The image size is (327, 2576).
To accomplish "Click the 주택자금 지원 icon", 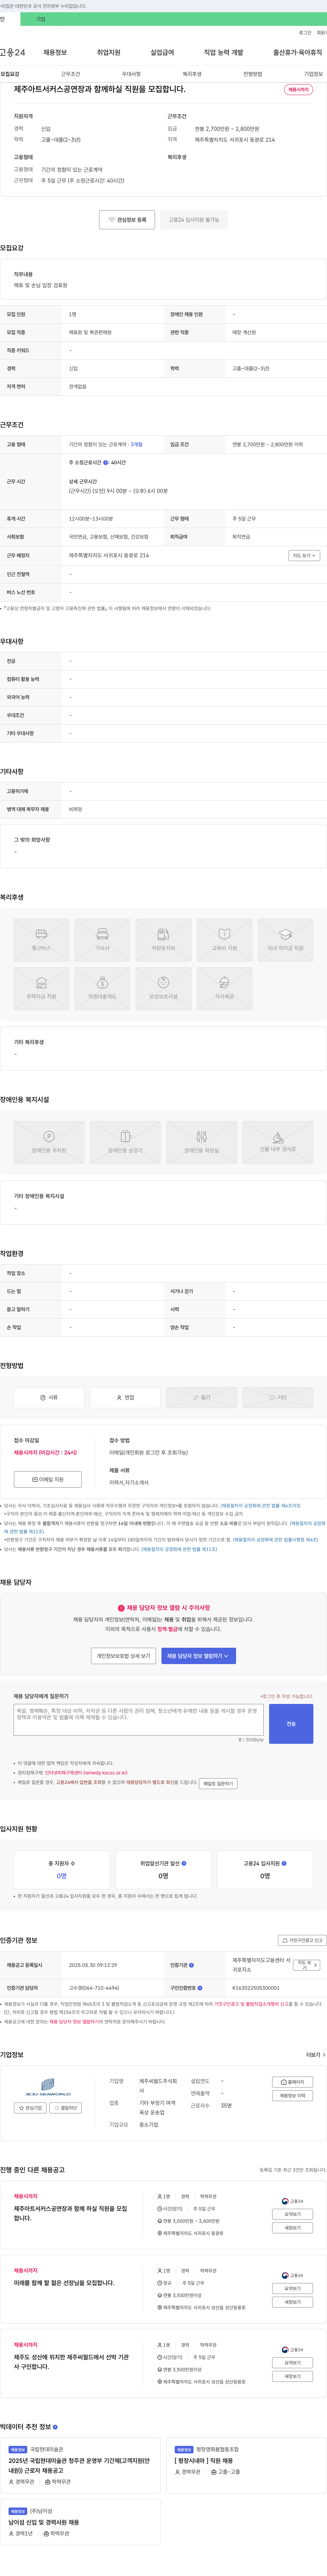I will click(x=41, y=988).
